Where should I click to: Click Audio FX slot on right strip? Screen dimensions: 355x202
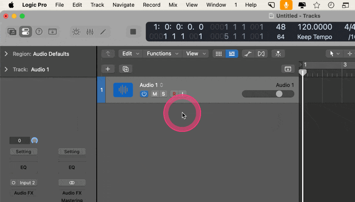coord(72,193)
